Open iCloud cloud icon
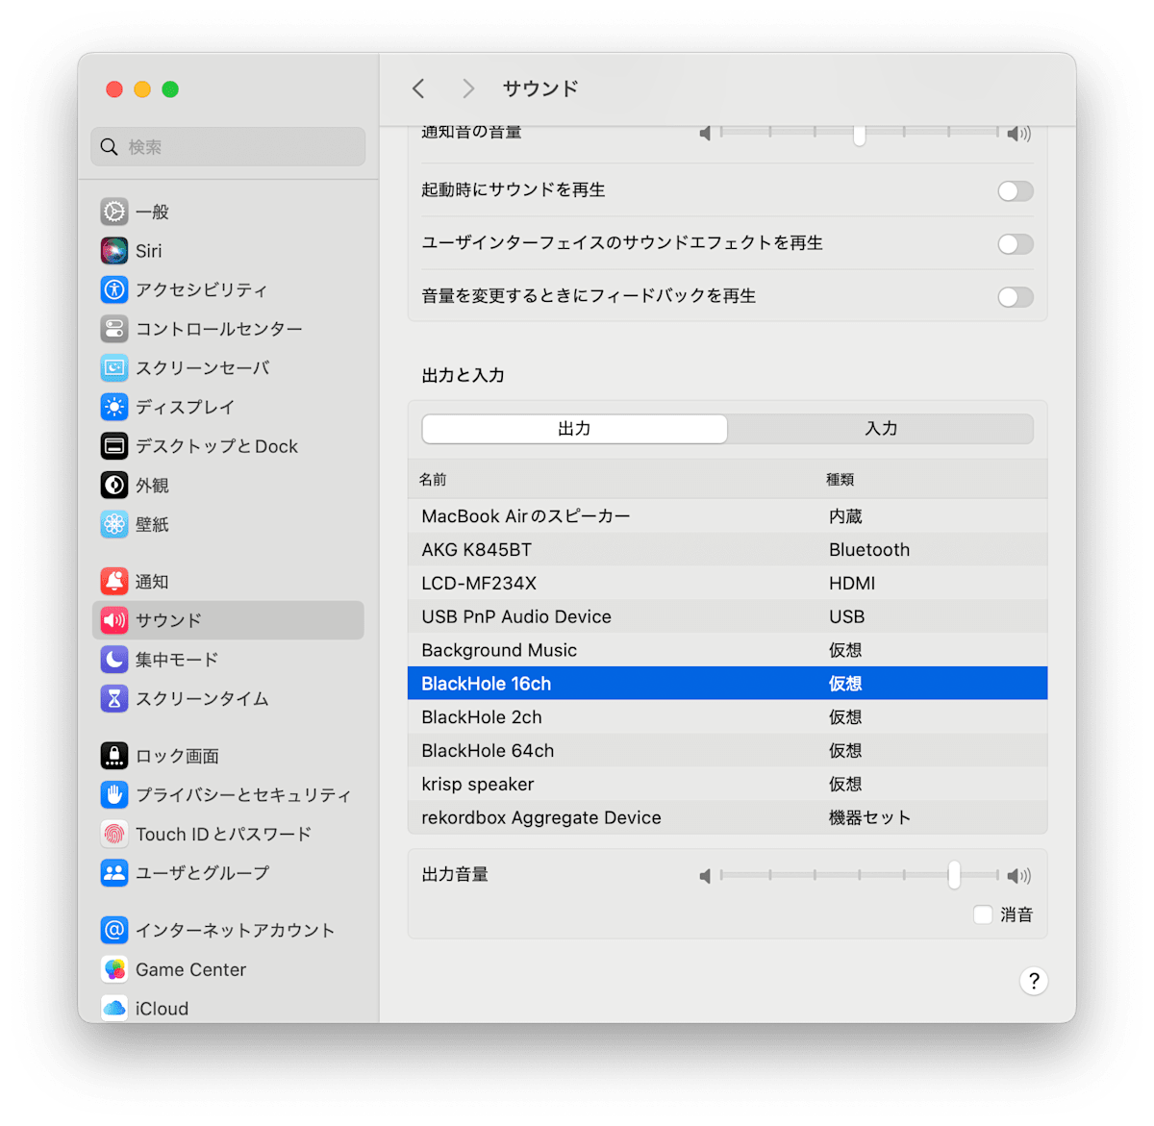The image size is (1154, 1126). pyautogui.click(x=114, y=1008)
